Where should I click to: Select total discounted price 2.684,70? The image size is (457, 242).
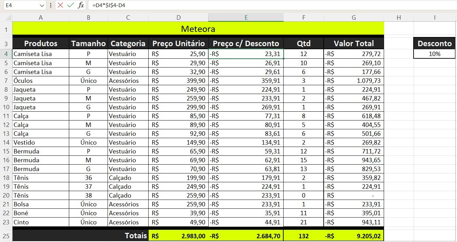pyautogui.click(x=246, y=236)
